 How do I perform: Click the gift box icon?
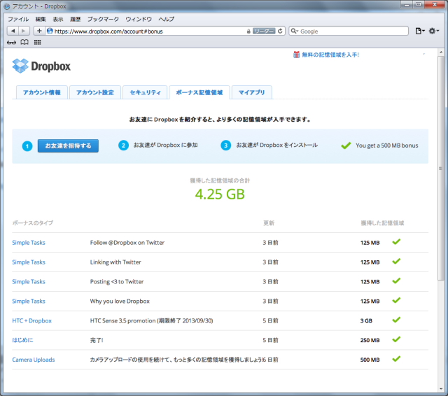click(x=296, y=55)
